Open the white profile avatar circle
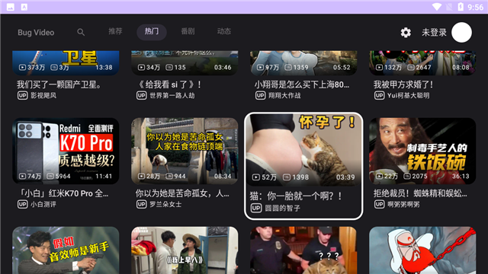 pos(461,32)
